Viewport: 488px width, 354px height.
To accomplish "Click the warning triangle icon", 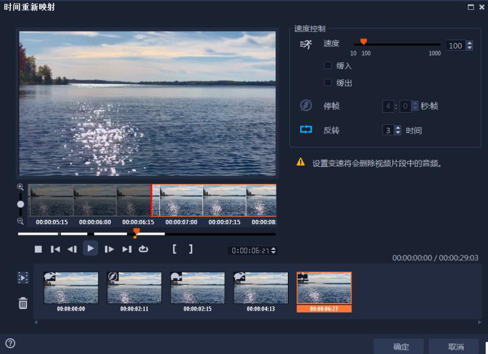I will pyautogui.click(x=301, y=162).
